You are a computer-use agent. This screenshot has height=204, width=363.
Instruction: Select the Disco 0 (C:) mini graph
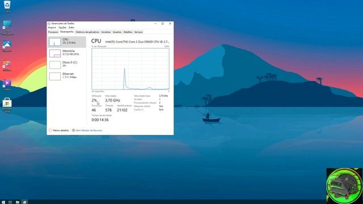click(x=55, y=65)
